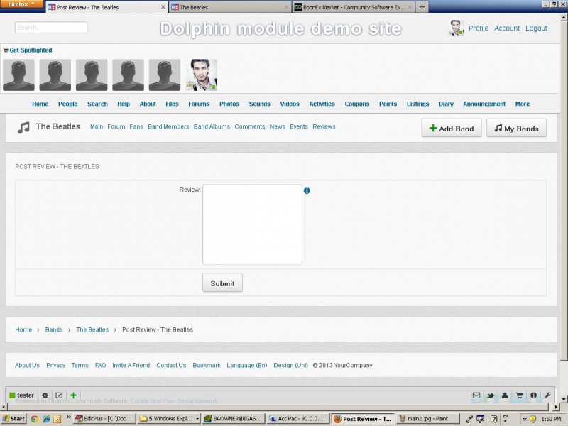Open the Forums menu item

199,104
